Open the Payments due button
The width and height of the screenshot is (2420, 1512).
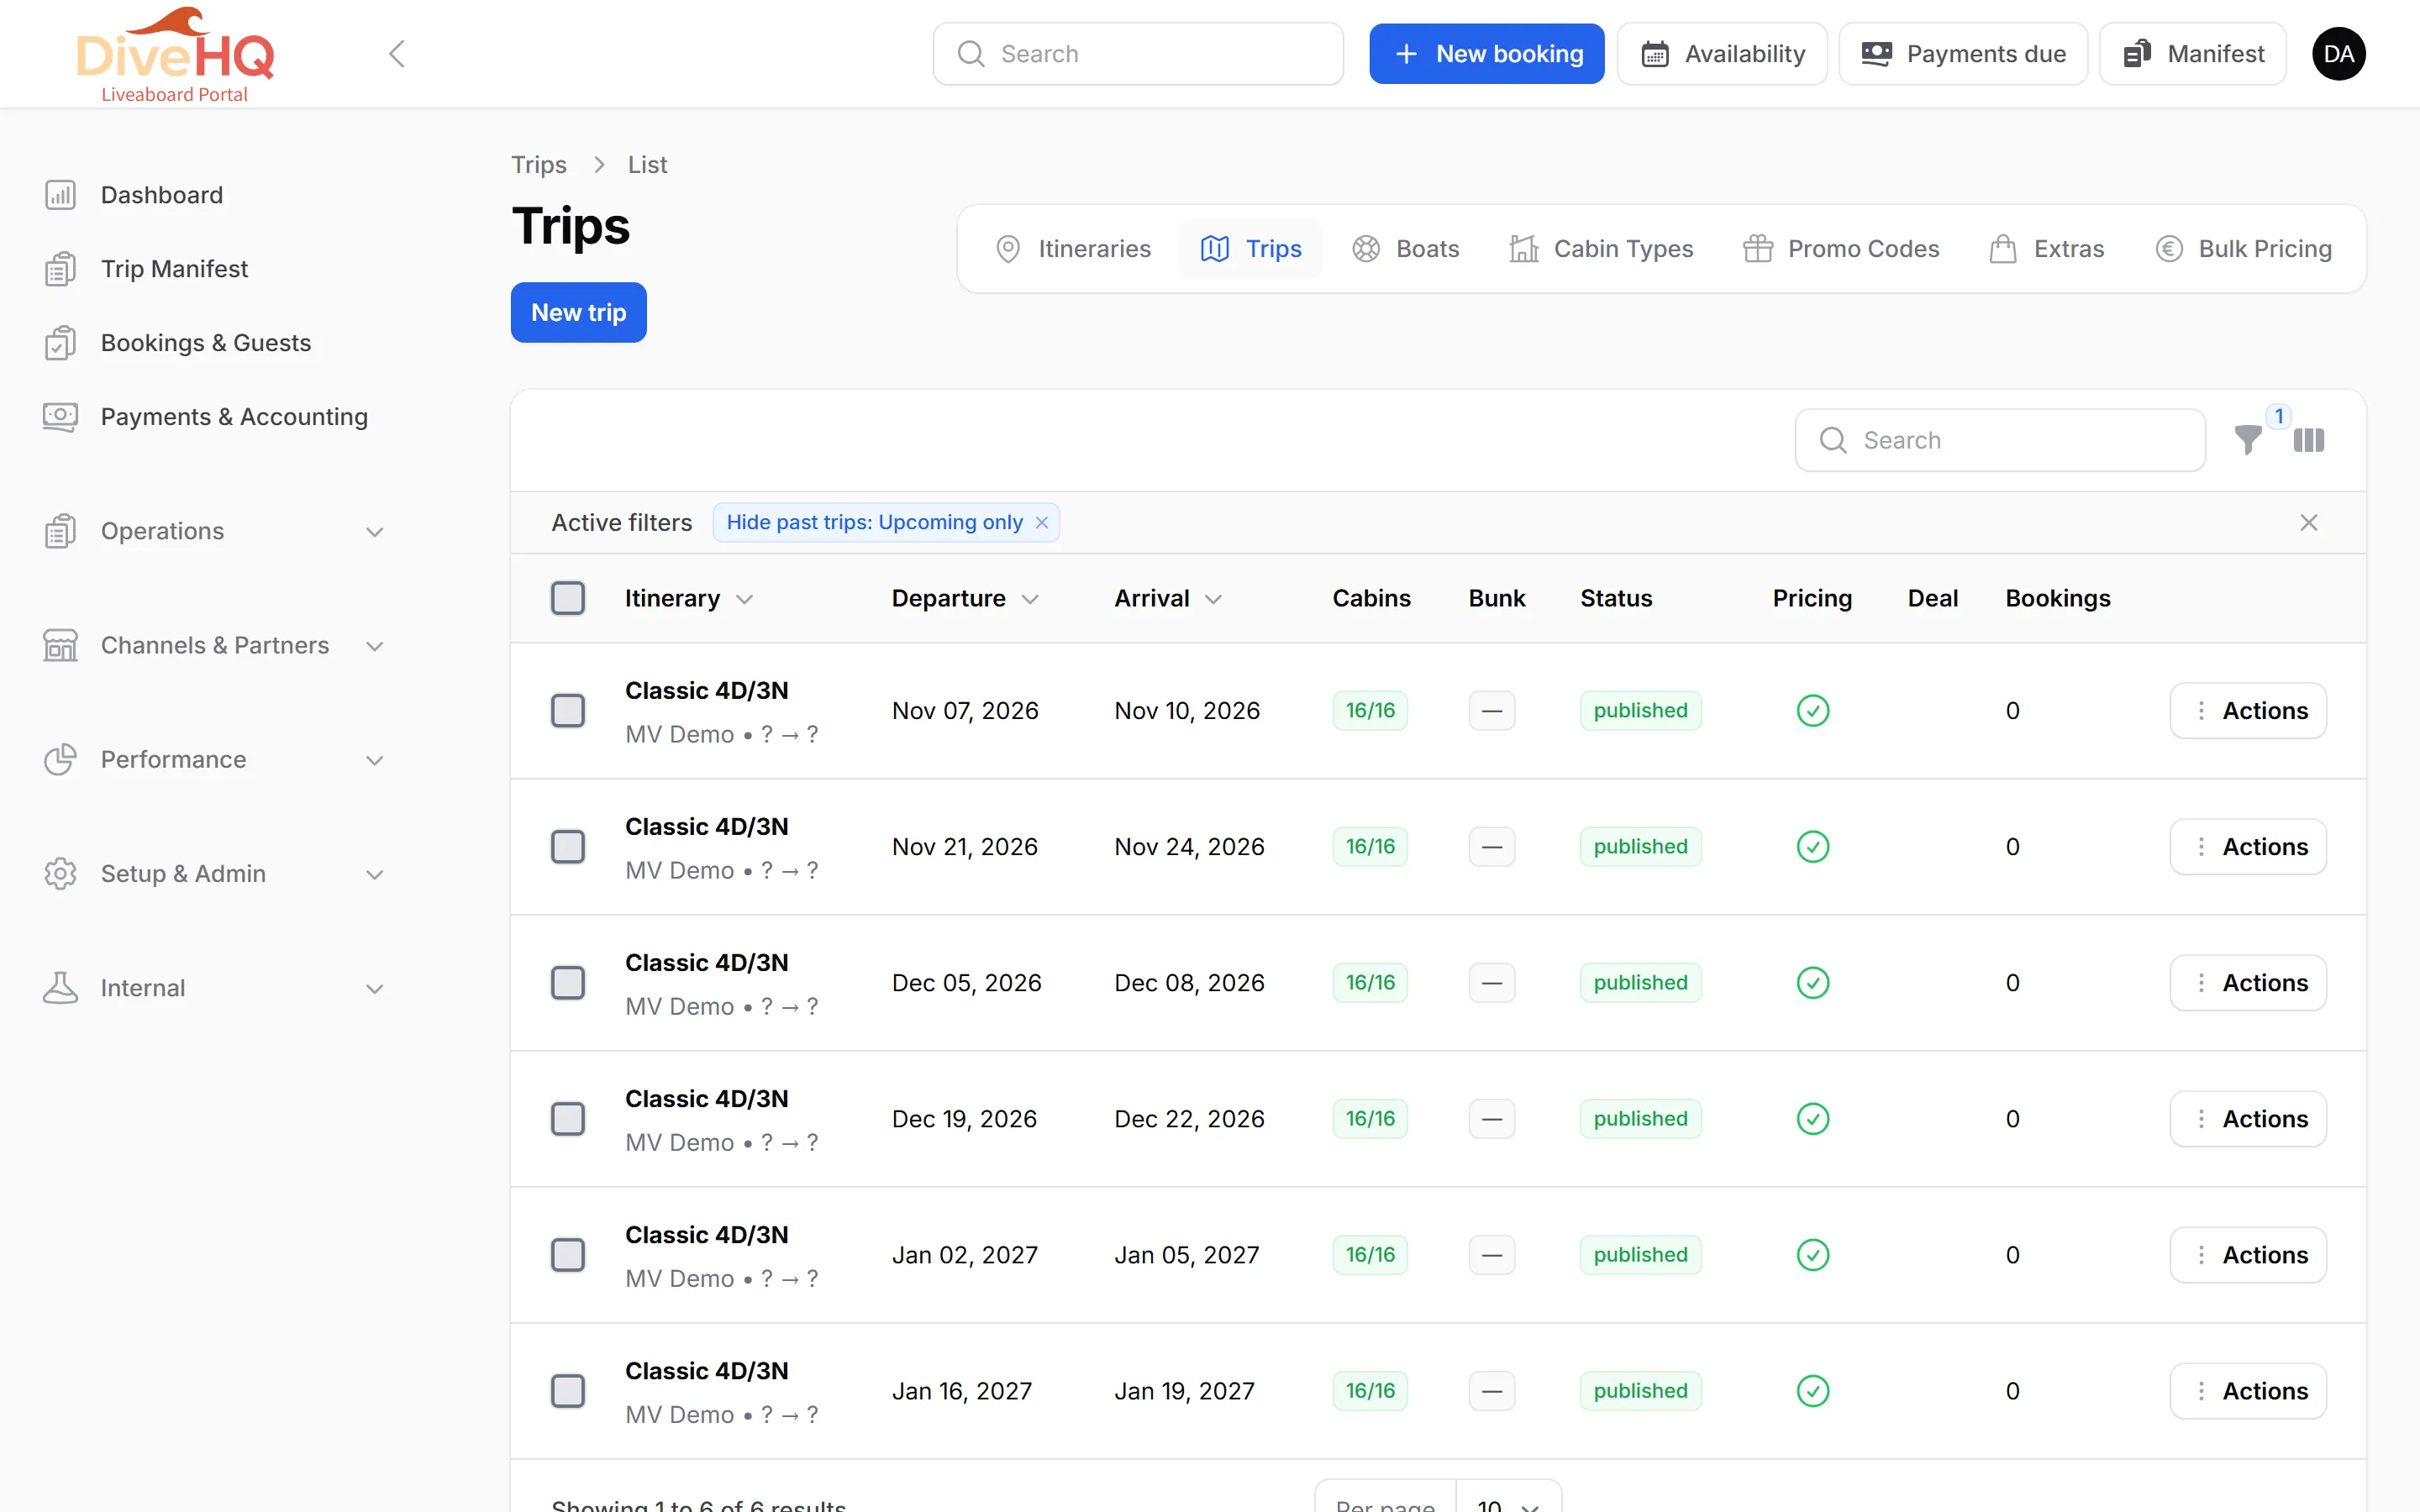point(1963,54)
